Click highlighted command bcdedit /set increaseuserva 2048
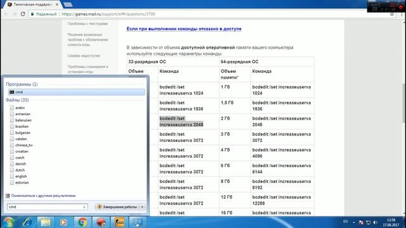The image size is (406, 228). tap(181, 122)
